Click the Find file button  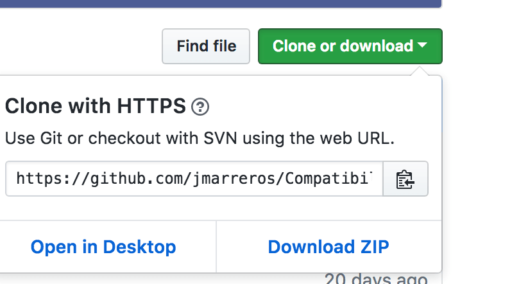pyautogui.click(x=206, y=46)
